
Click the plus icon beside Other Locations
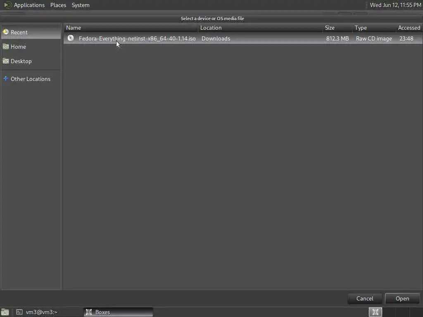coord(6,79)
